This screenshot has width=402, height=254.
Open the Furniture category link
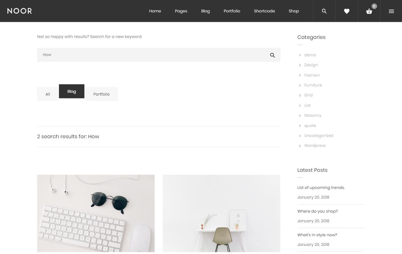(313, 85)
